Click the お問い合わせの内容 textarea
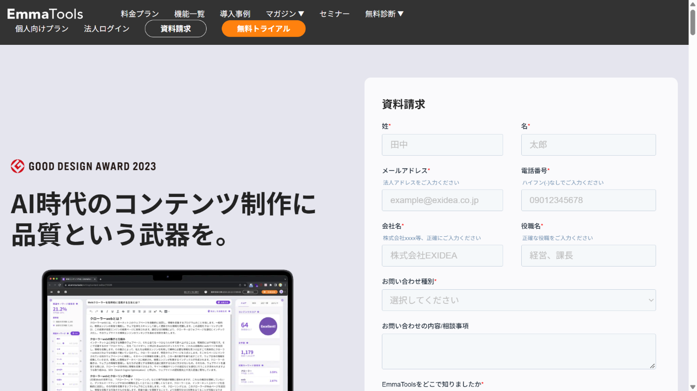The height and width of the screenshot is (391, 697). click(519, 351)
